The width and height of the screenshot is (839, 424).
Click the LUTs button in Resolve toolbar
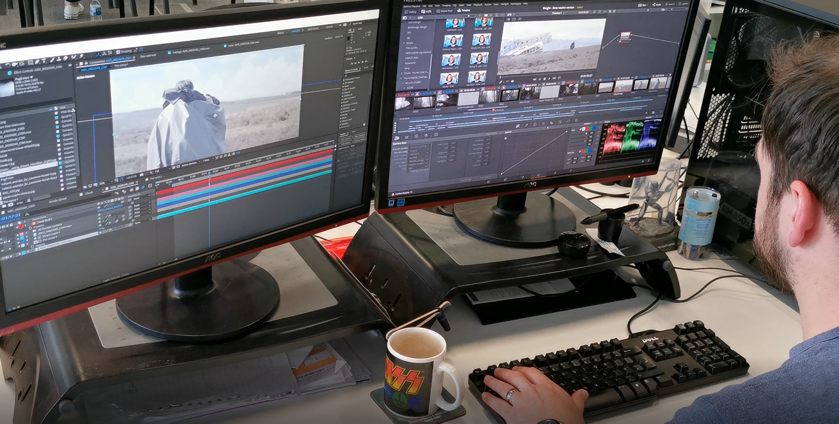(x=426, y=11)
